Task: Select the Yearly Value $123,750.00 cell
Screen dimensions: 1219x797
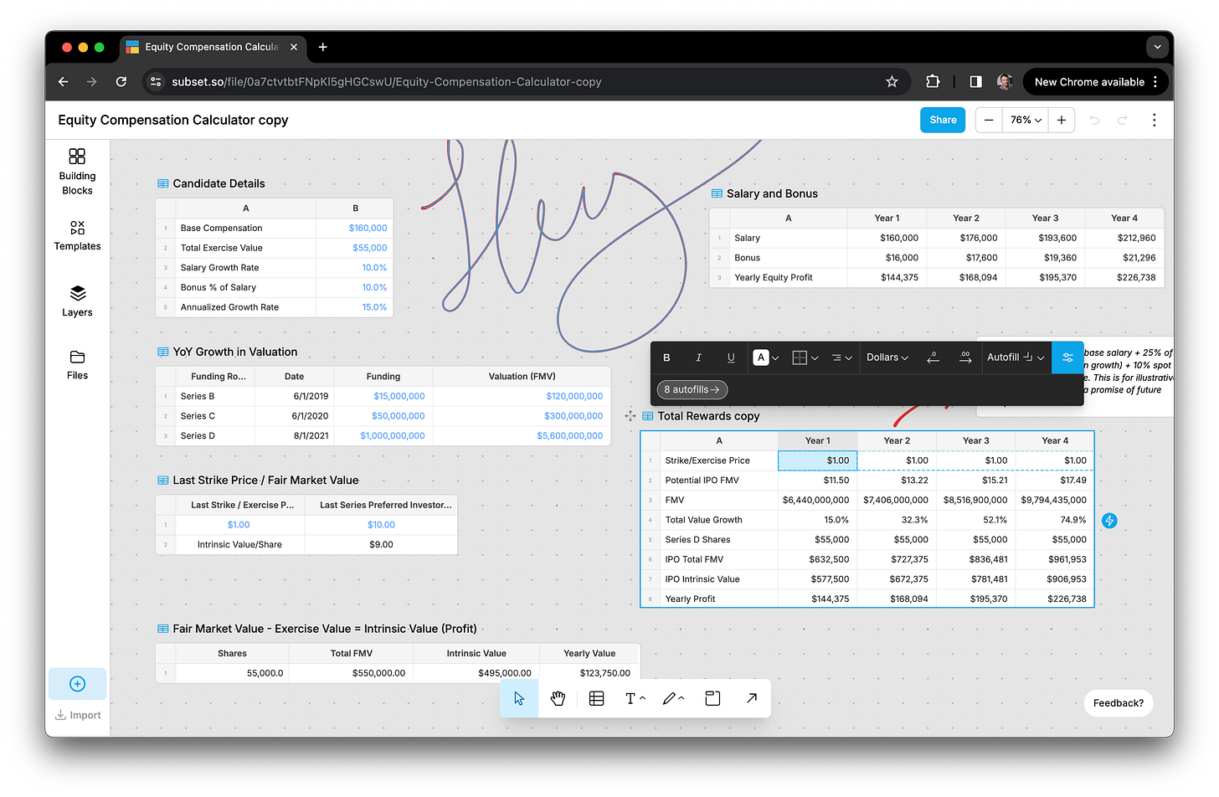Action: point(589,673)
